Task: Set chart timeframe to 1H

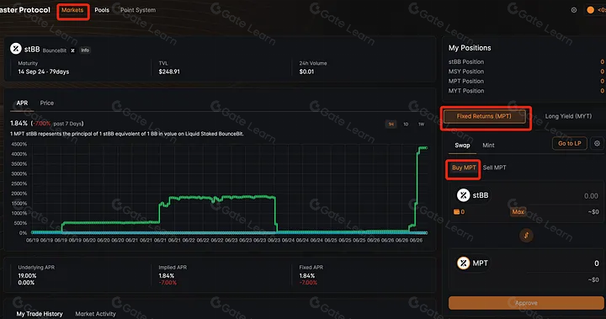Action: tap(391, 124)
